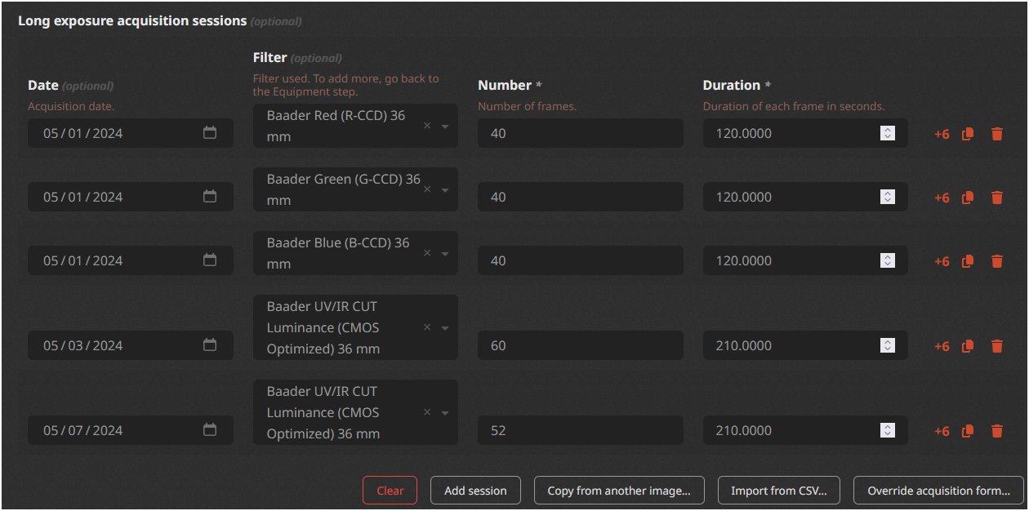Edit the 210.0000 duration in 60-frame row
The width and height of the screenshot is (1029, 511).
tap(805, 345)
